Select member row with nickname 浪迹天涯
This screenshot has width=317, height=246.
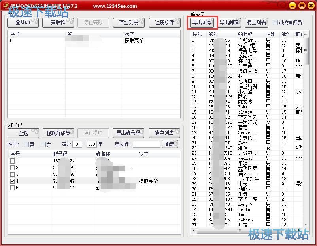coord(247,71)
